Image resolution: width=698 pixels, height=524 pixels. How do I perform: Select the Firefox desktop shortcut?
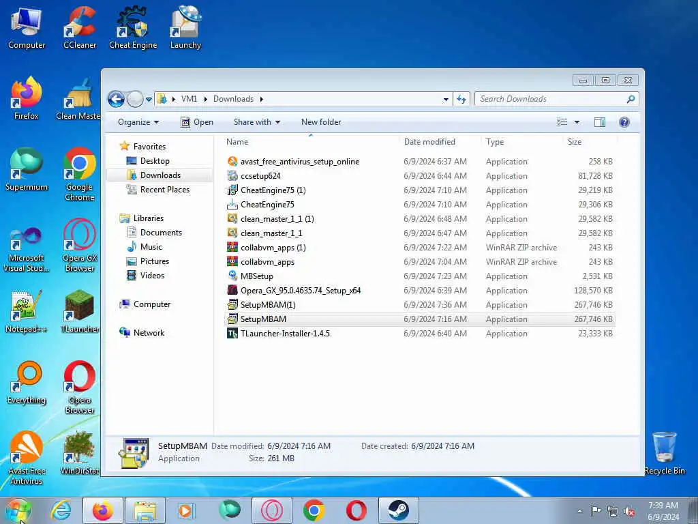pos(27,99)
